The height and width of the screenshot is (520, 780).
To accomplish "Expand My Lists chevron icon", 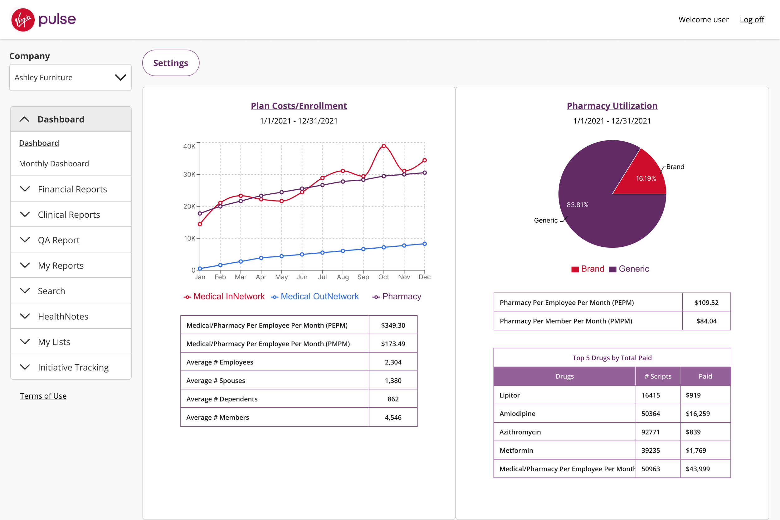I will point(25,341).
